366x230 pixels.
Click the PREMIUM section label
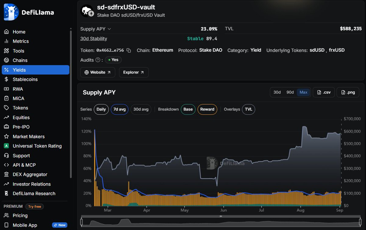click(x=13, y=207)
